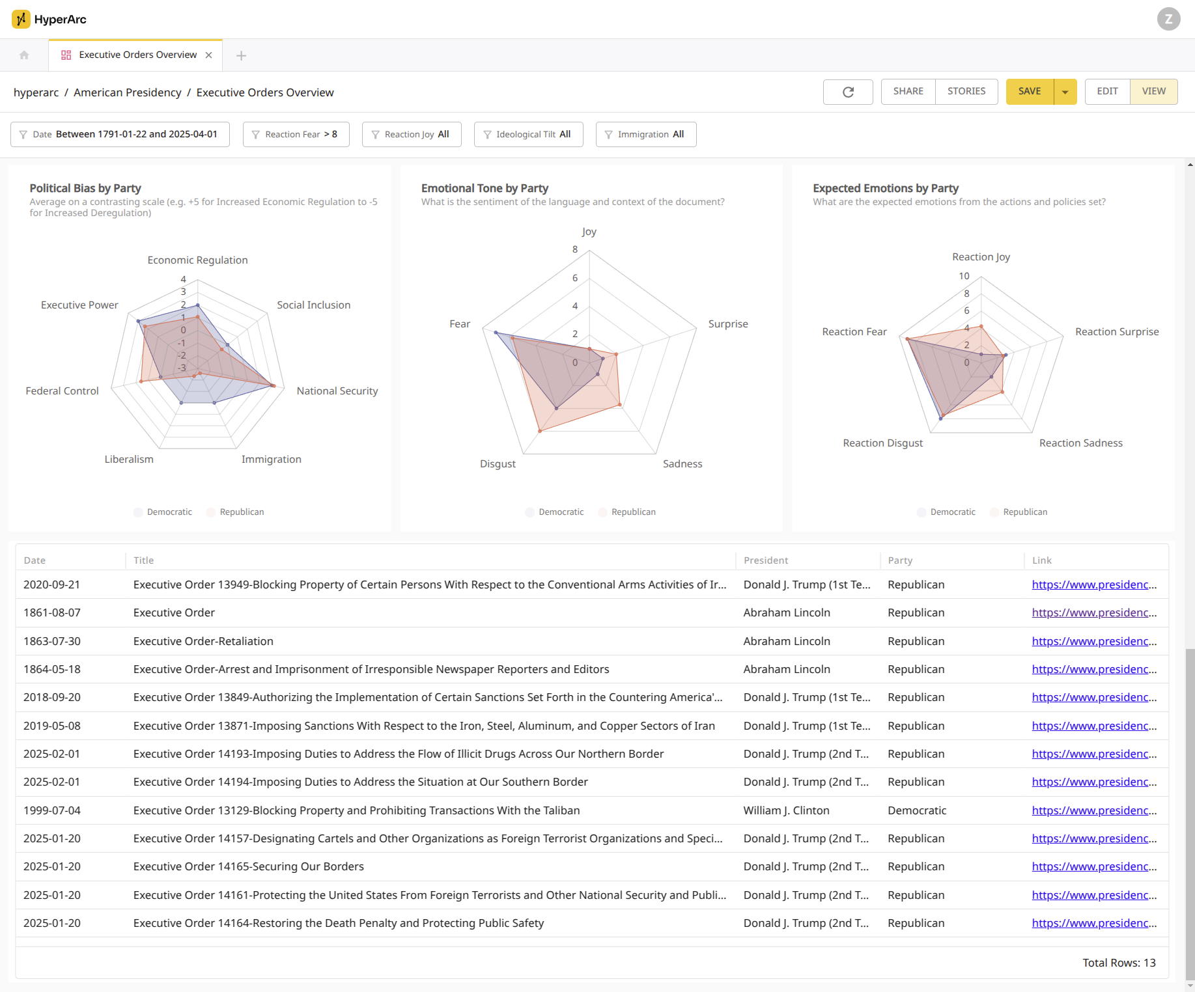Select the 1864-05-18 Arrest and Imprisonment row title
Image resolution: width=1195 pixels, height=992 pixels.
click(371, 670)
